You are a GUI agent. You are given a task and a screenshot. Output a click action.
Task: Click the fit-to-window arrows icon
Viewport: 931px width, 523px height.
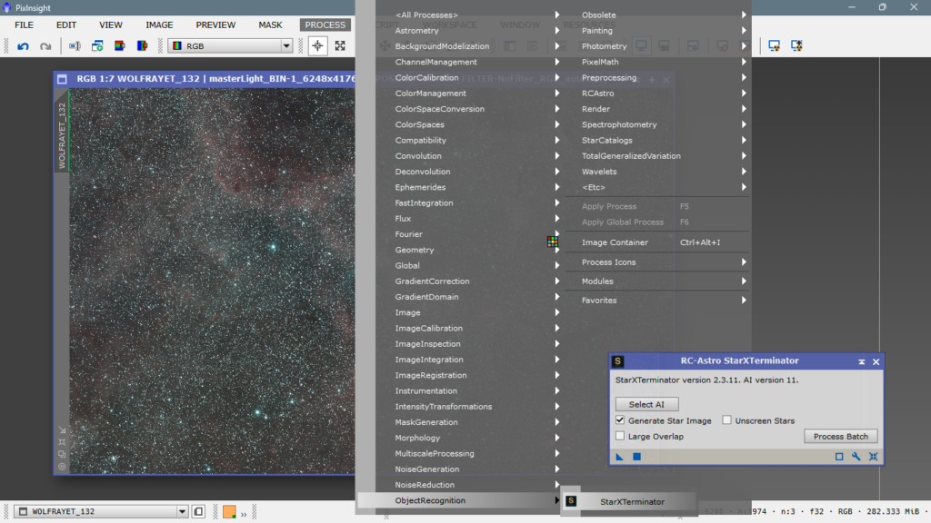(x=340, y=46)
